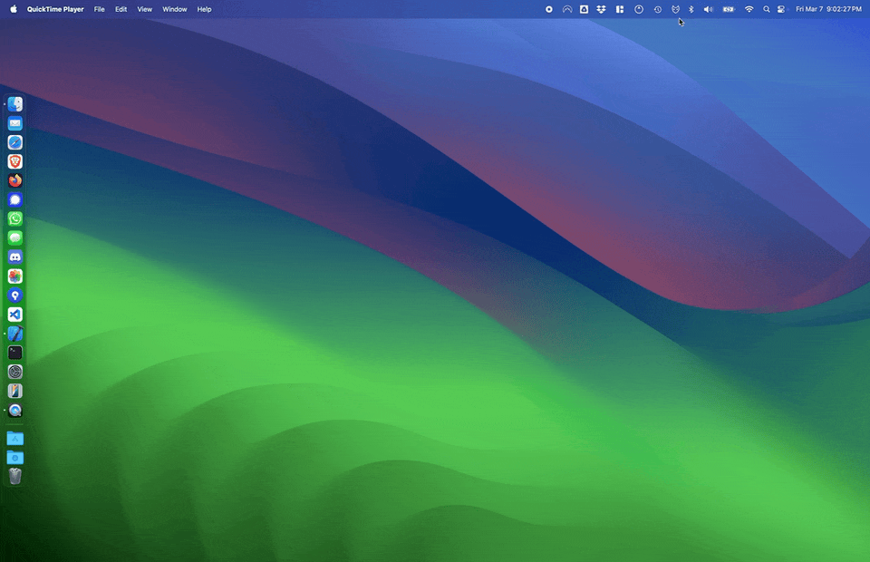Open Discord from the Dock

pos(15,257)
